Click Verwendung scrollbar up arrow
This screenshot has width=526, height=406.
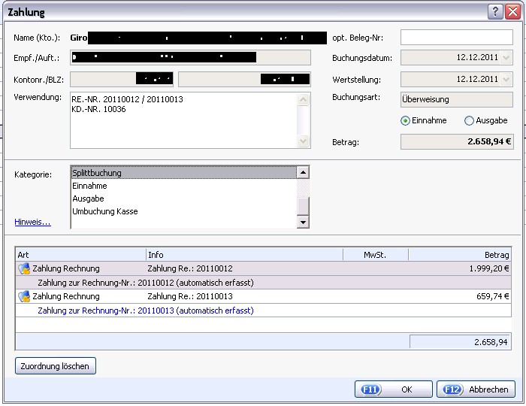[x=303, y=100]
